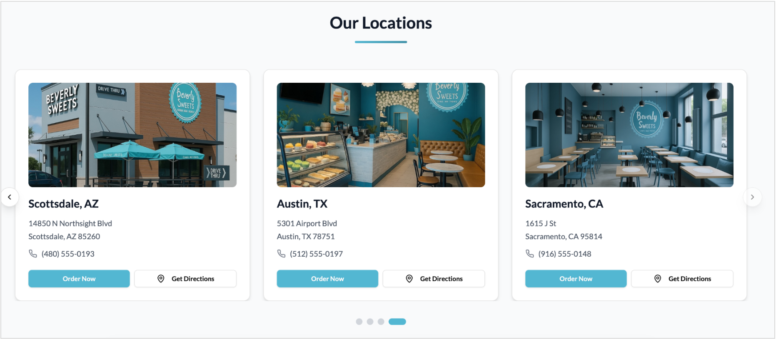
Task: Click the phone icon for Sacramento location
Action: coord(530,253)
